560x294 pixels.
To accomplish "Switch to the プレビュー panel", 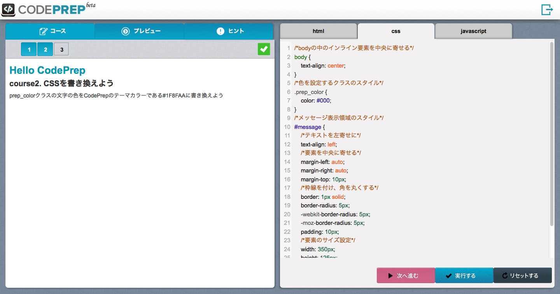I will point(139,31).
